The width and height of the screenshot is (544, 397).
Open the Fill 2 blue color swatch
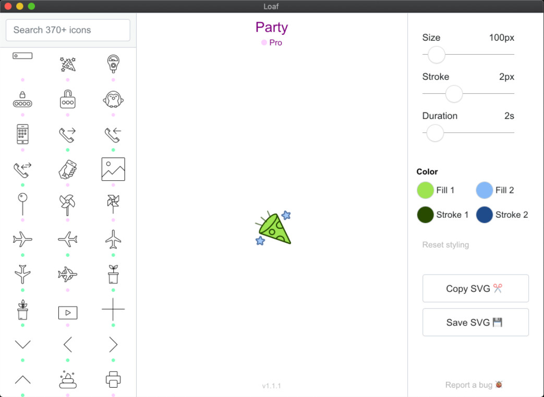(485, 190)
